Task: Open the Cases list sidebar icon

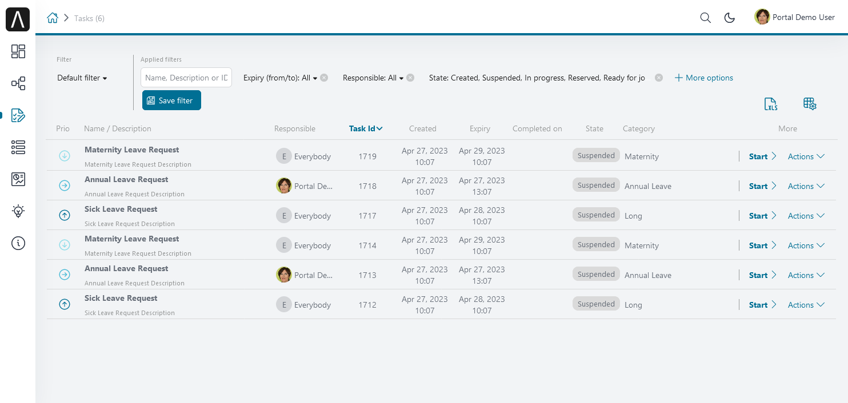Action: [x=18, y=147]
